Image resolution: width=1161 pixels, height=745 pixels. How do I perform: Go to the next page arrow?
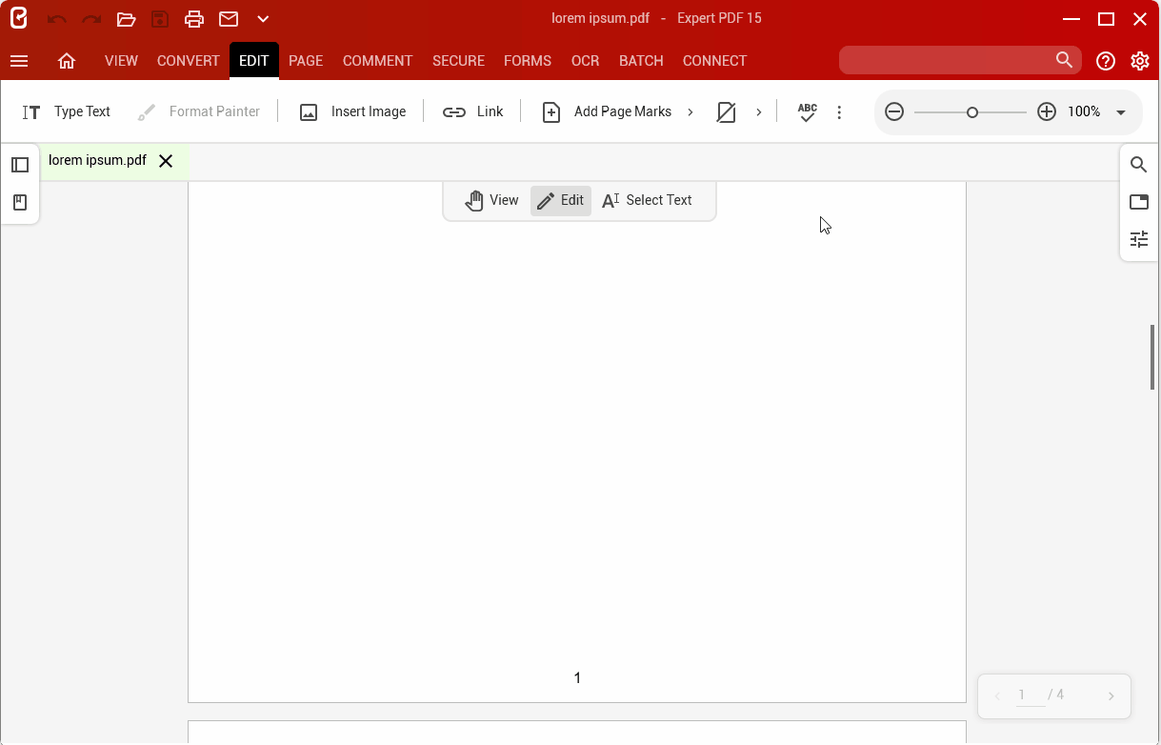point(1111,696)
